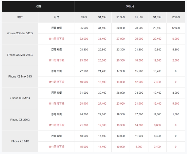Select the 30,900 price cell
This screenshot has height=154, width=187.
click(120, 28)
